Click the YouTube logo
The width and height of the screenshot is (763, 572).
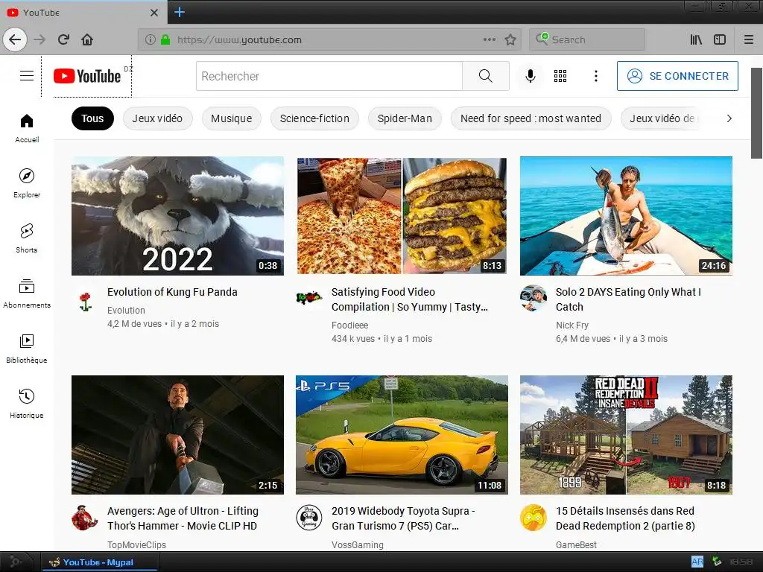pos(87,76)
